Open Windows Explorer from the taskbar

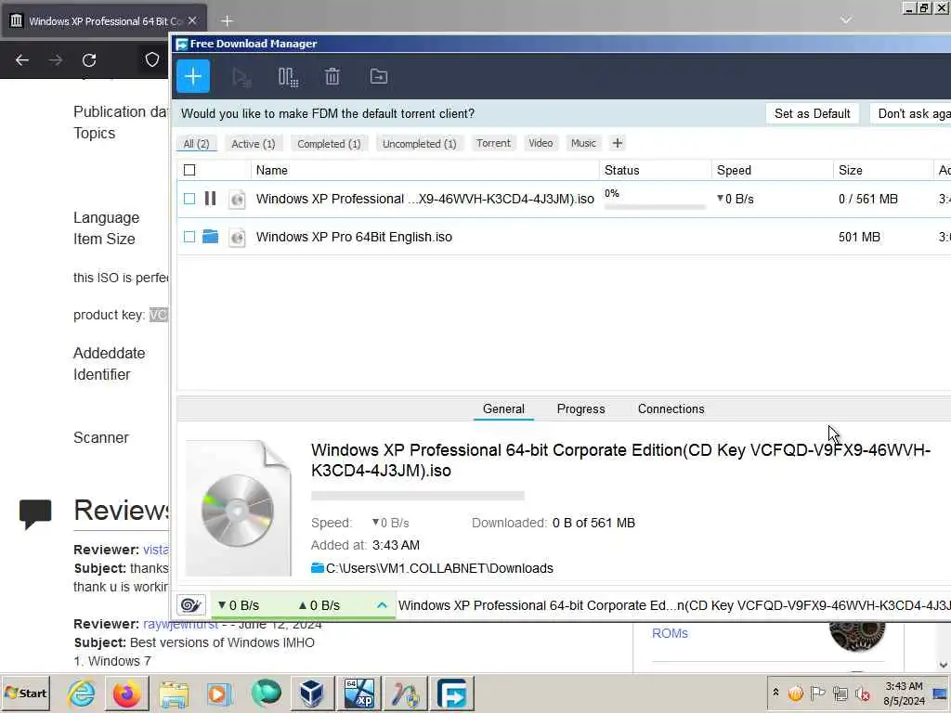174,693
